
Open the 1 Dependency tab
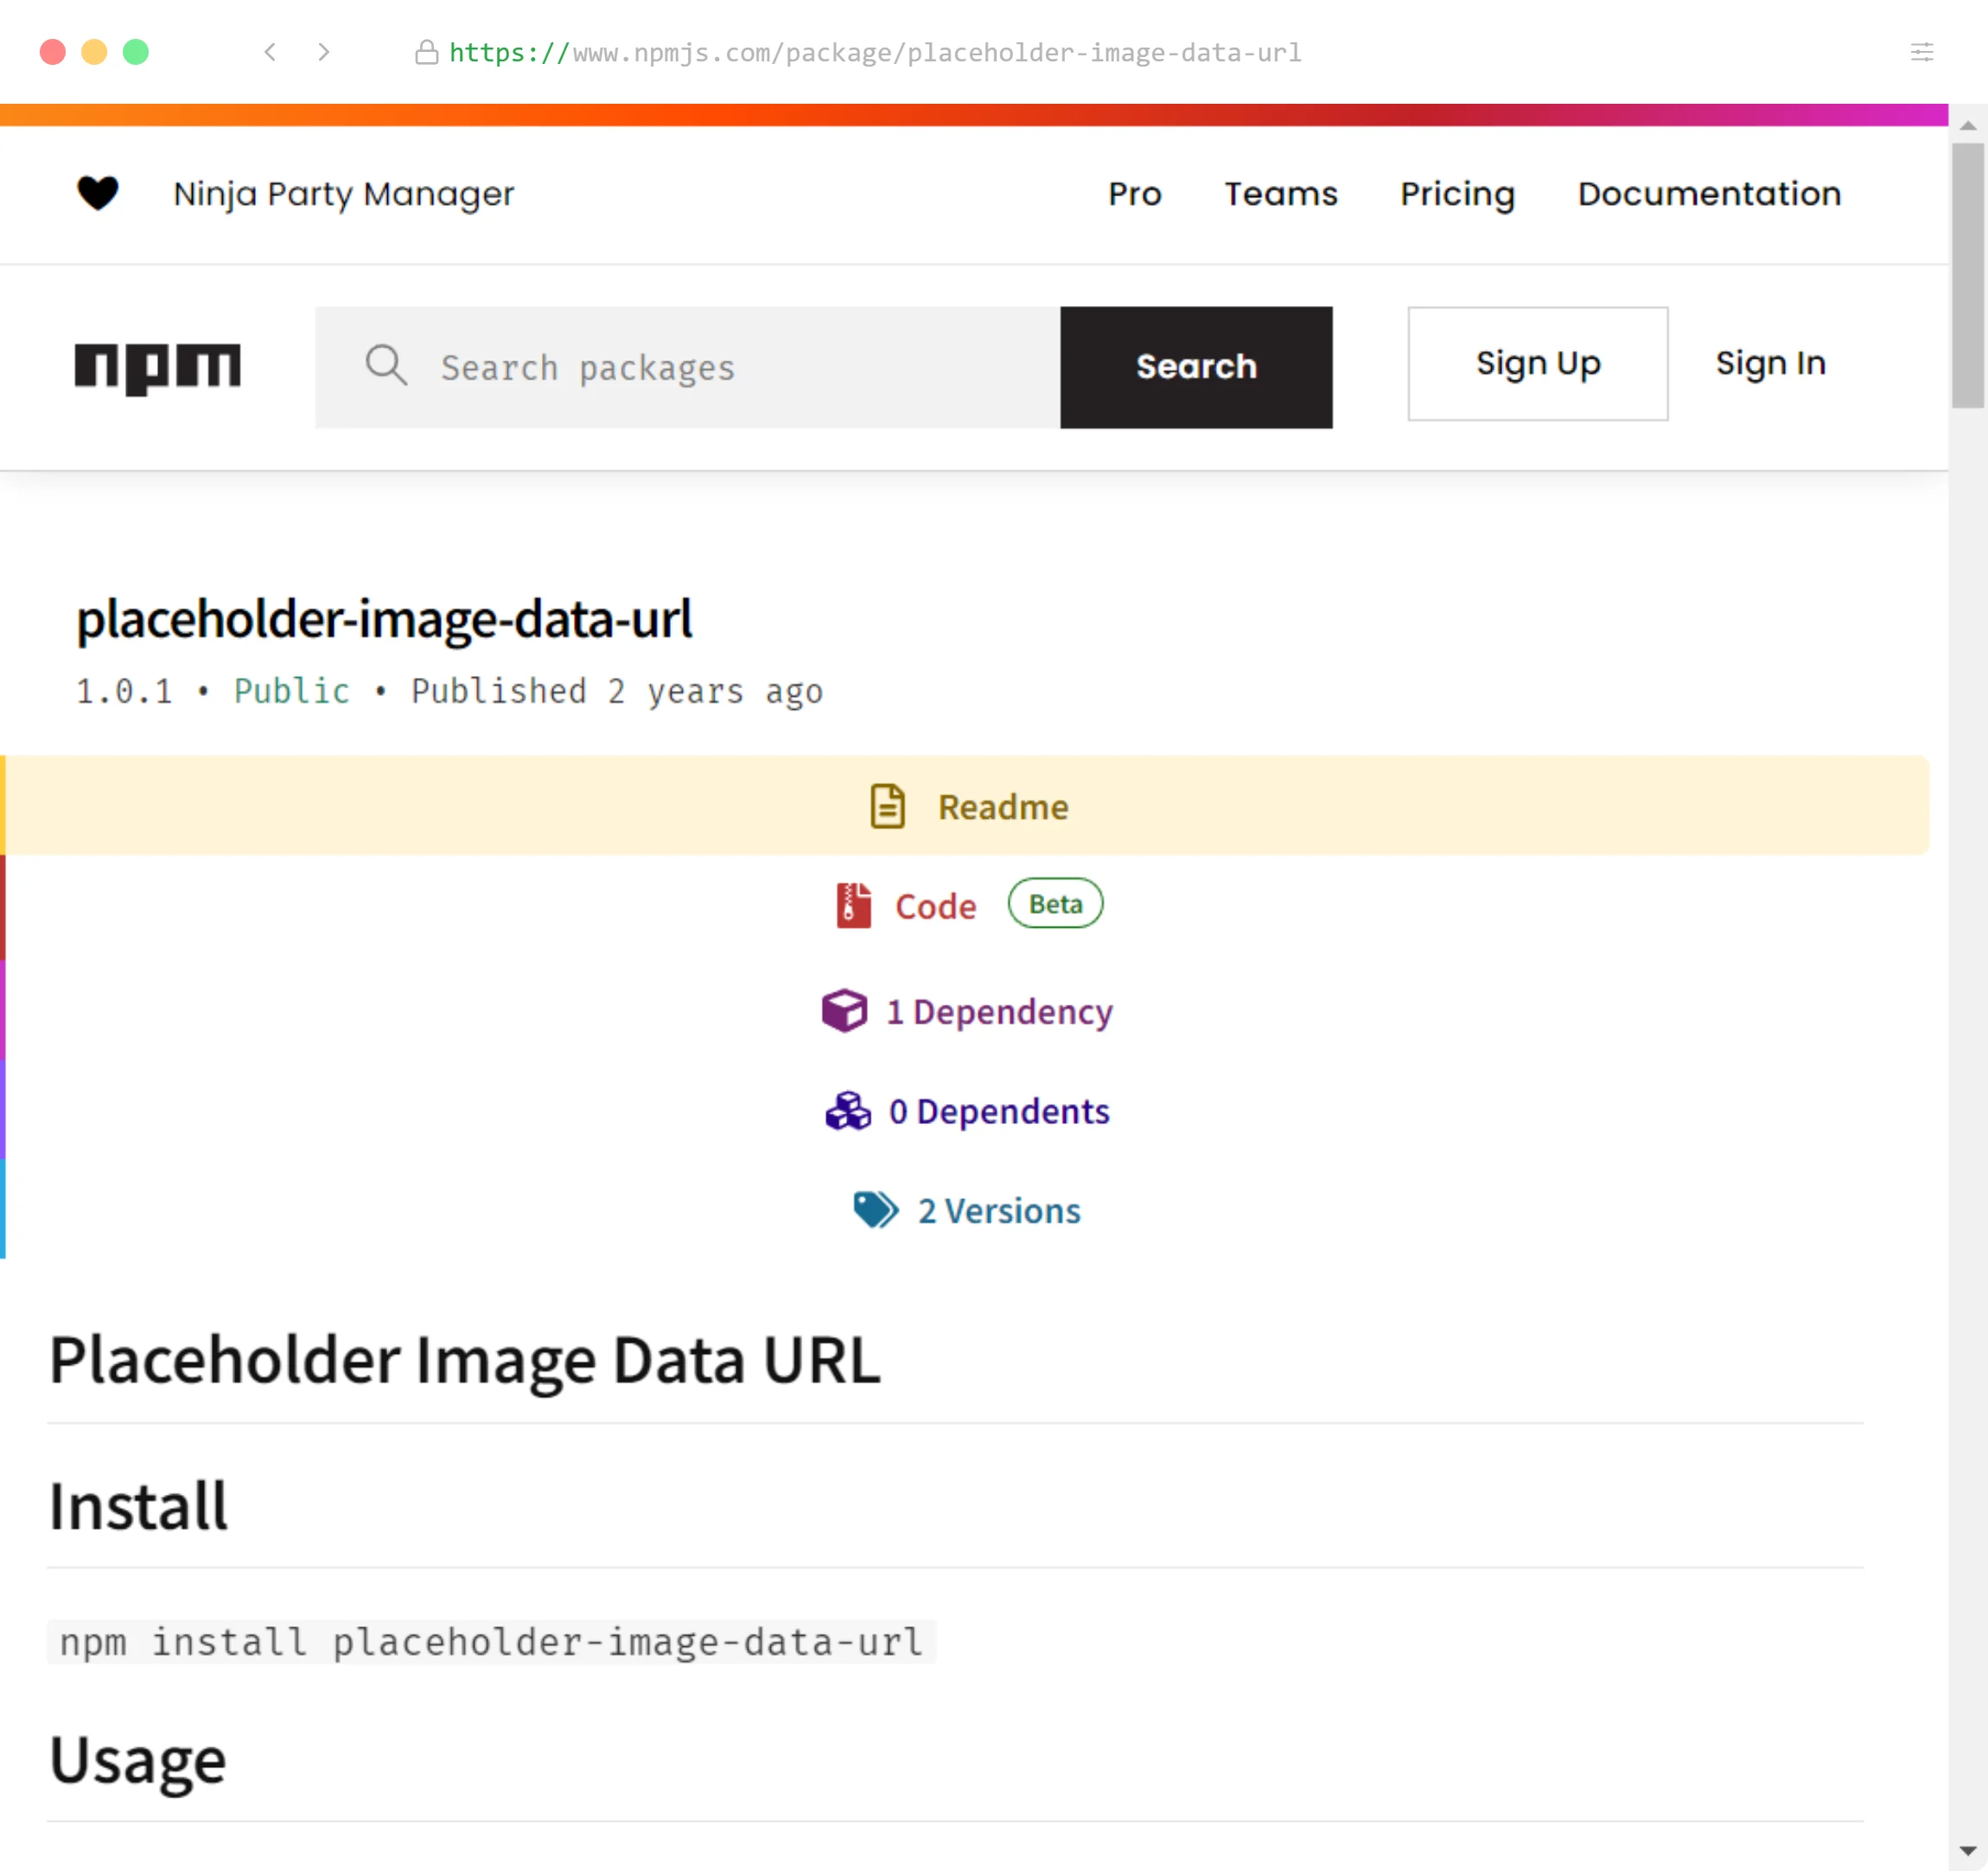(967, 1011)
